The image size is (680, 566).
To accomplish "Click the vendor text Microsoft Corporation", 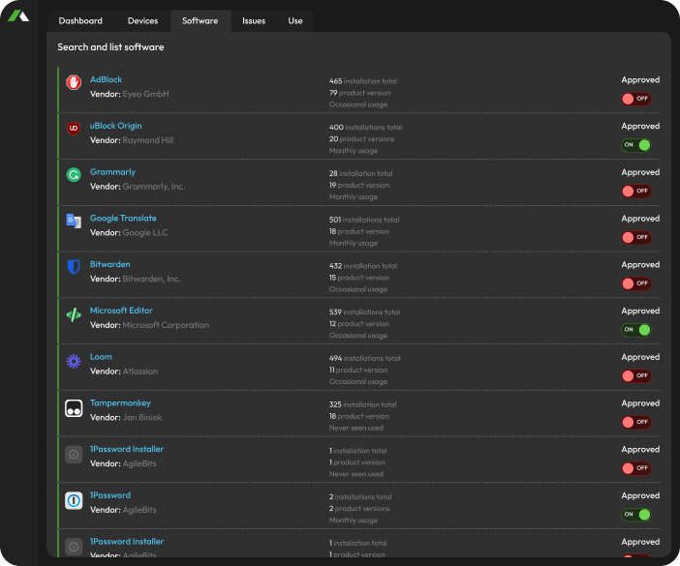I will (x=166, y=325).
